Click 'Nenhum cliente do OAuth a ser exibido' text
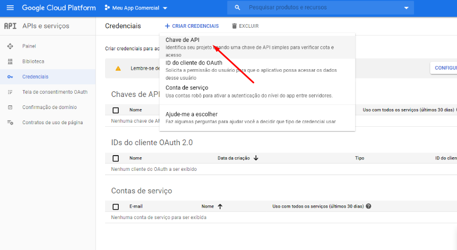Image resolution: width=457 pixels, height=250 pixels. pos(154,169)
